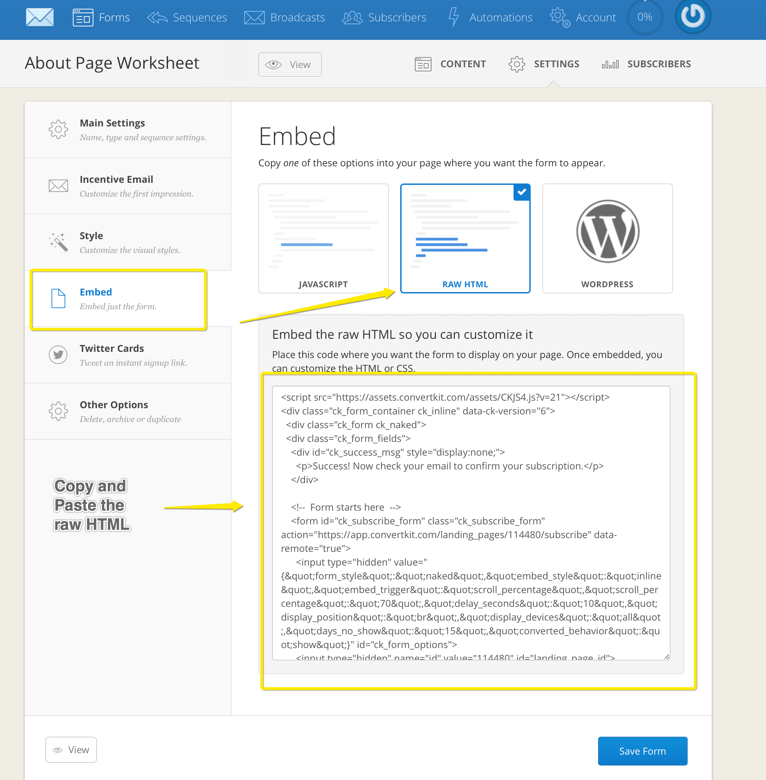Select the RAW HTML embed option
766x780 pixels.
pyautogui.click(x=465, y=238)
